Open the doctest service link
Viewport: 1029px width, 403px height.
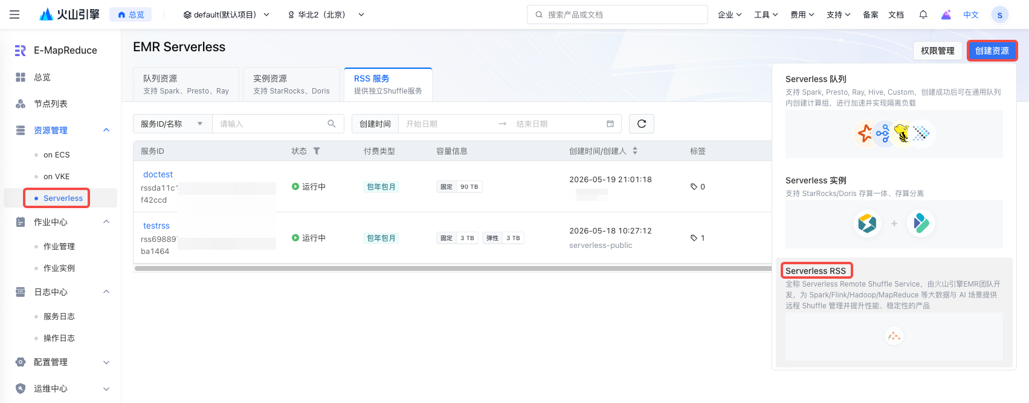(x=158, y=174)
